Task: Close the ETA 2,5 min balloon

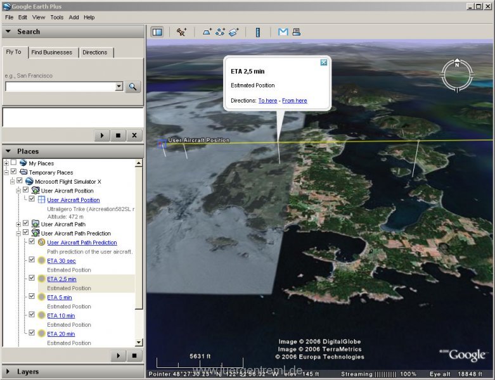Action: [x=324, y=63]
